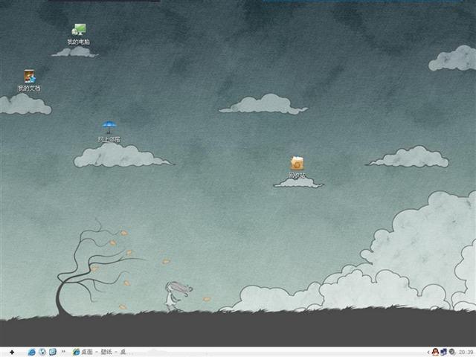Screen dimensions: 476x357
Task: Expand the quick launch overflow chevron
Action: tap(63, 352)
